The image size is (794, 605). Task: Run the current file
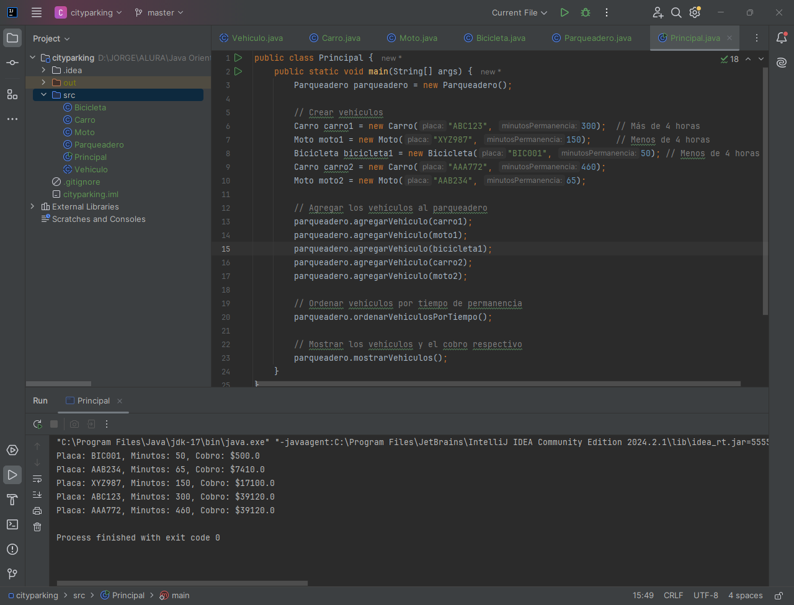[x=564, y=12]
